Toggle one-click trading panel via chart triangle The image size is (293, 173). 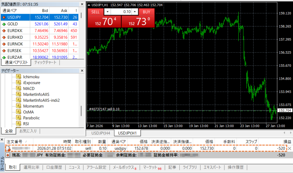[89, 5]
